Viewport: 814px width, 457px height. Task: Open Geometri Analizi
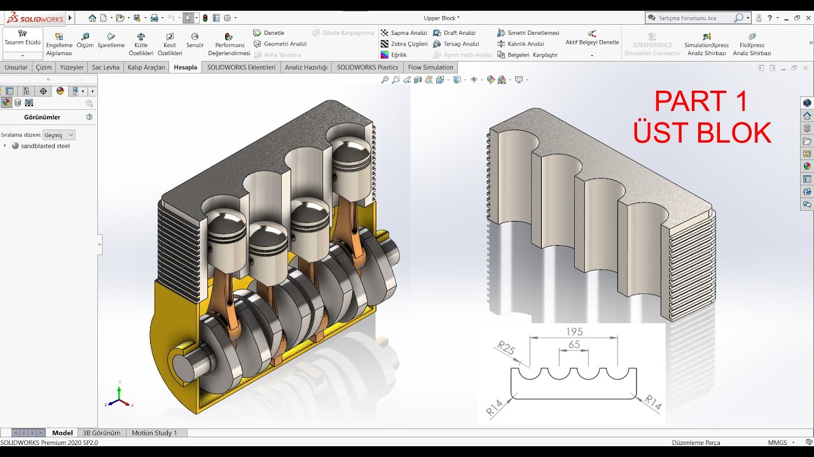click(280, 44)
